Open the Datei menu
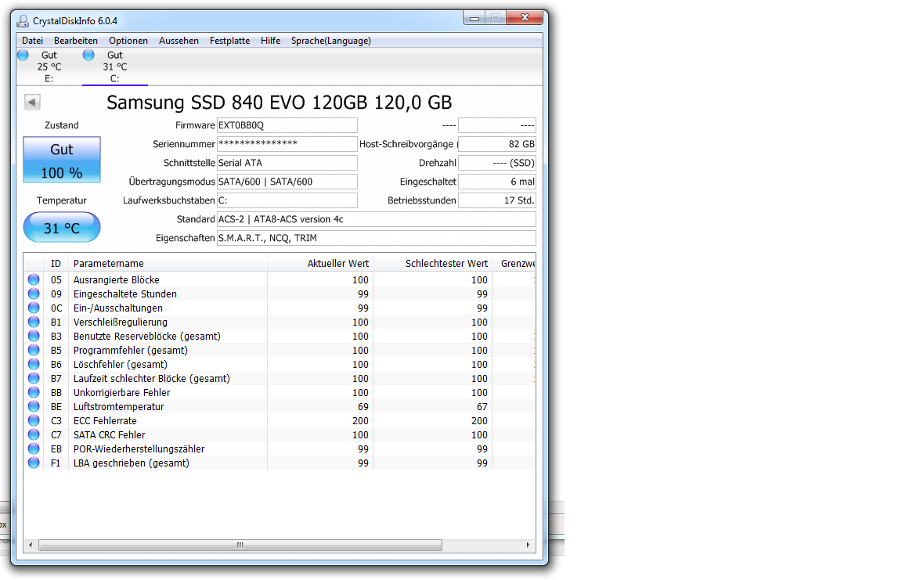The width and height of the screenshot is (902, 580). (x=32, y=41)
